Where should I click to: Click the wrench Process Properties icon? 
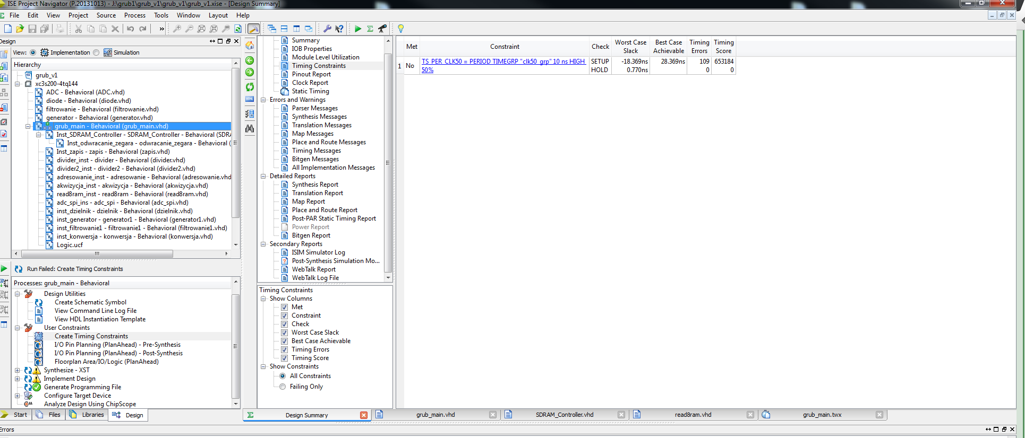(327, 29)
